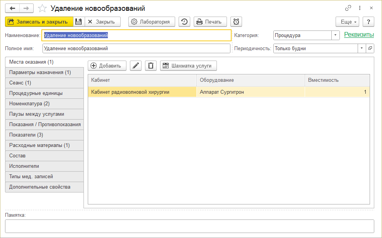Image resolution: width=382 pixels, height=238 pixels.
Task: Click the pencil edit row icon
Action: tap(135, 66)
